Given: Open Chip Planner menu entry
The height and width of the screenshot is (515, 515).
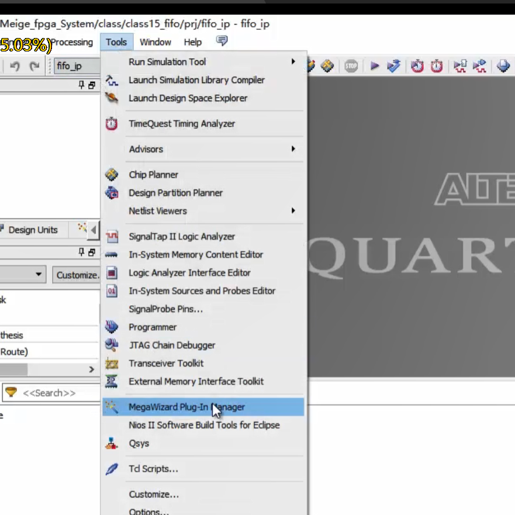Looking at the screenshot, I should coord(203,175).
